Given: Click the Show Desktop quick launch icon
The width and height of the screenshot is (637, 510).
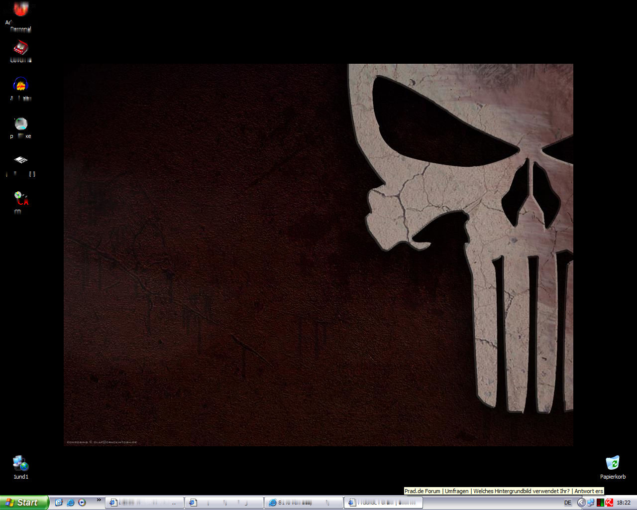Looking at the screenshot, I should click(x=59, y=503).
